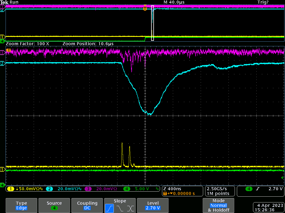Image resolution: width=285 pixels, height=213 pixels.
Task: Click channel 4 ground marker in zoomed view
Action: coord(2,185)
